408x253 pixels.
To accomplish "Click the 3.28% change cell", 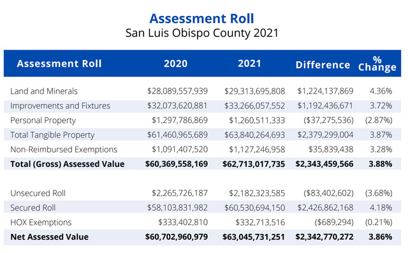I will point(381,149).
